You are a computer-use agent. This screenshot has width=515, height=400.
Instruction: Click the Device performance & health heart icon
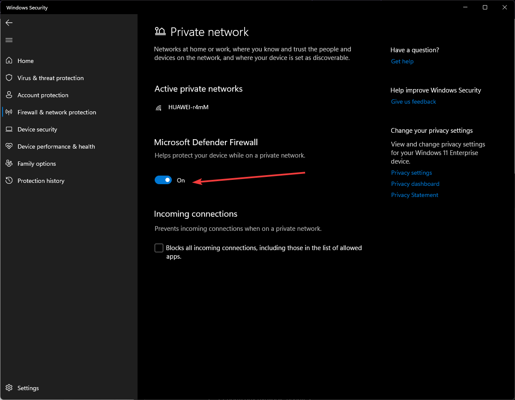click(9, 146)
